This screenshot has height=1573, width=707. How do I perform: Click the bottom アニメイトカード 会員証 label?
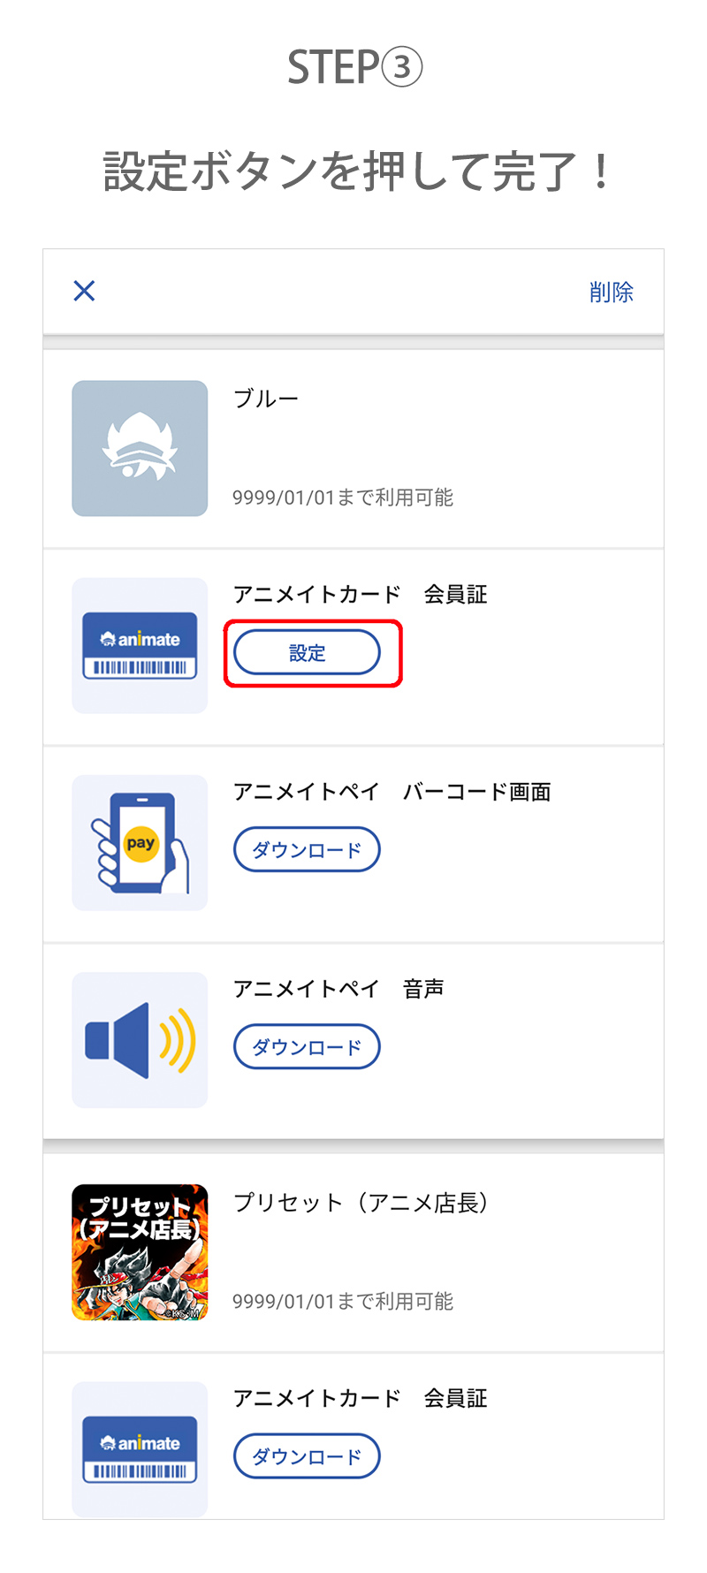pos(360,1398)
